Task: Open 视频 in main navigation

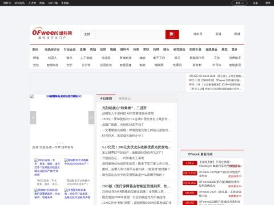Action: click(113, 50)
